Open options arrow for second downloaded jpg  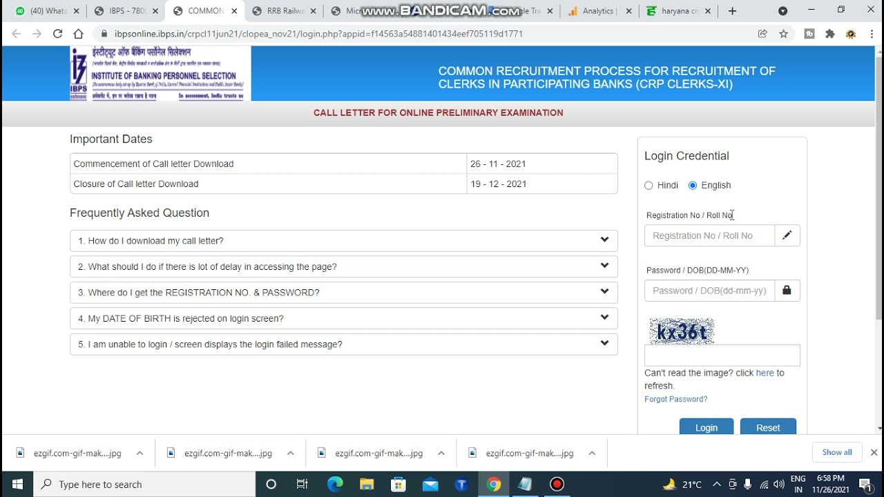pyautogui.click(x=290, y=454)
